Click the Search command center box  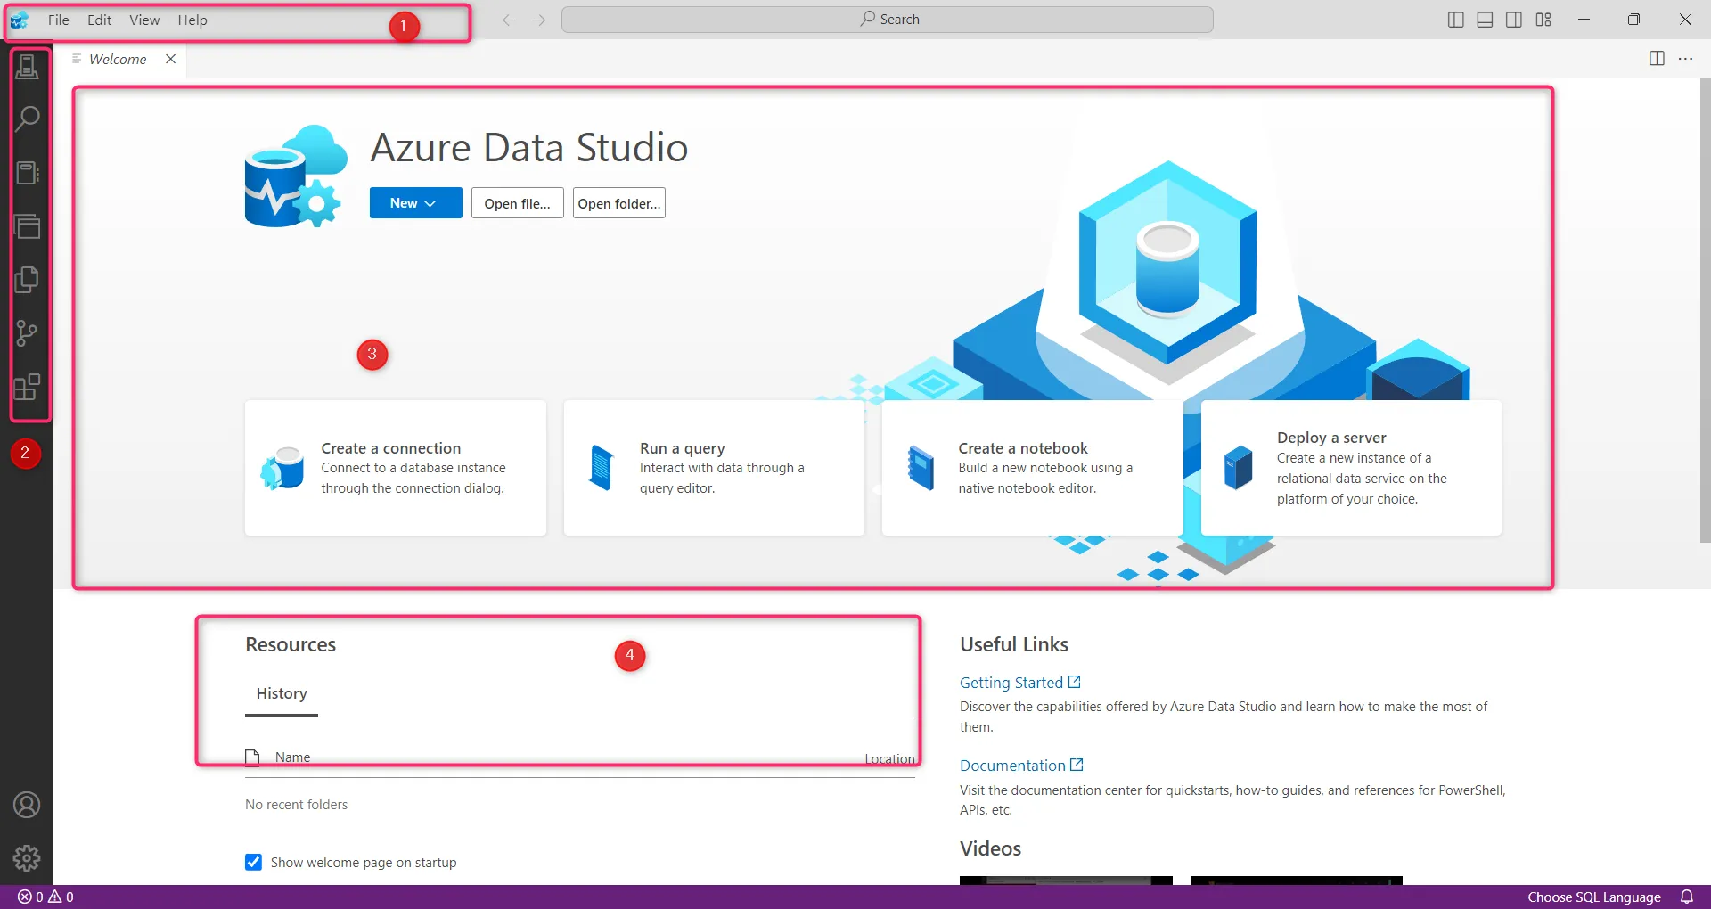[888, 20]
